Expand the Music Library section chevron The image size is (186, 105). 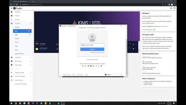(x=31, y=61)
